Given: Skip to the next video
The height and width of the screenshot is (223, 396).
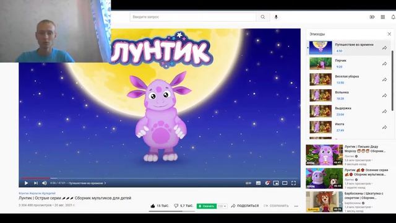Looking at the screenshot, I should 36,183.
